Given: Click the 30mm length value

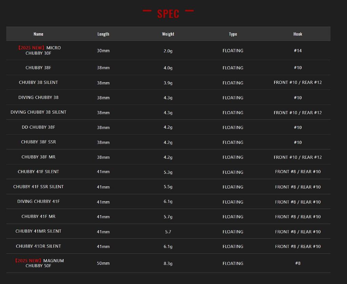Looking at the screenshot, I should pyautogui.click(x=103, y=51).
